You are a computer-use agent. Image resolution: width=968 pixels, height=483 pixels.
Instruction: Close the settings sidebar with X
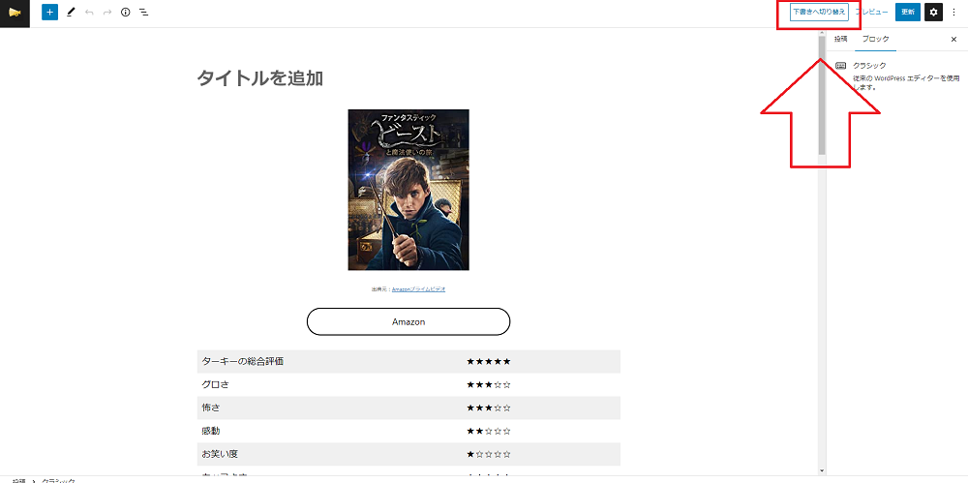[x=953, y=39]
